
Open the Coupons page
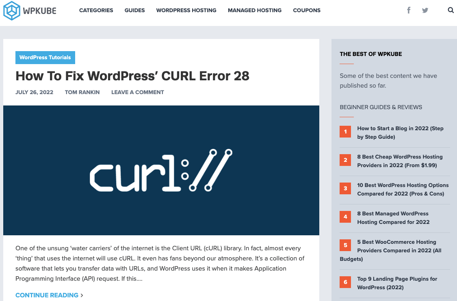pyautogui.click(x=306, y=10)
